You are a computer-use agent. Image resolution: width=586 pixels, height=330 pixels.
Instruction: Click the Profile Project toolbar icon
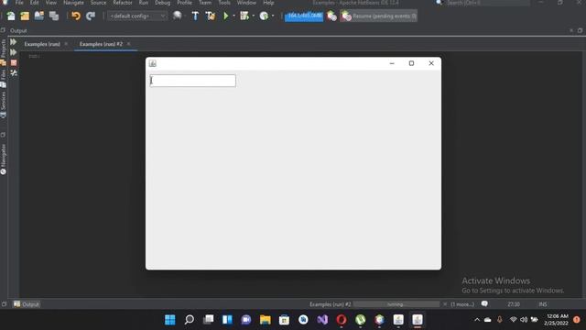[x=264, y=16]
